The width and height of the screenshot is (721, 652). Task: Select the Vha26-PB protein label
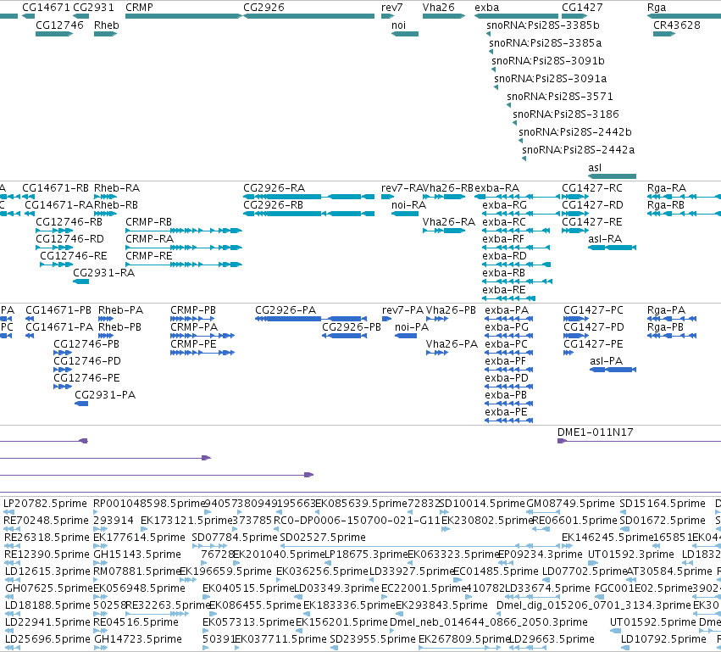[451, 310]
